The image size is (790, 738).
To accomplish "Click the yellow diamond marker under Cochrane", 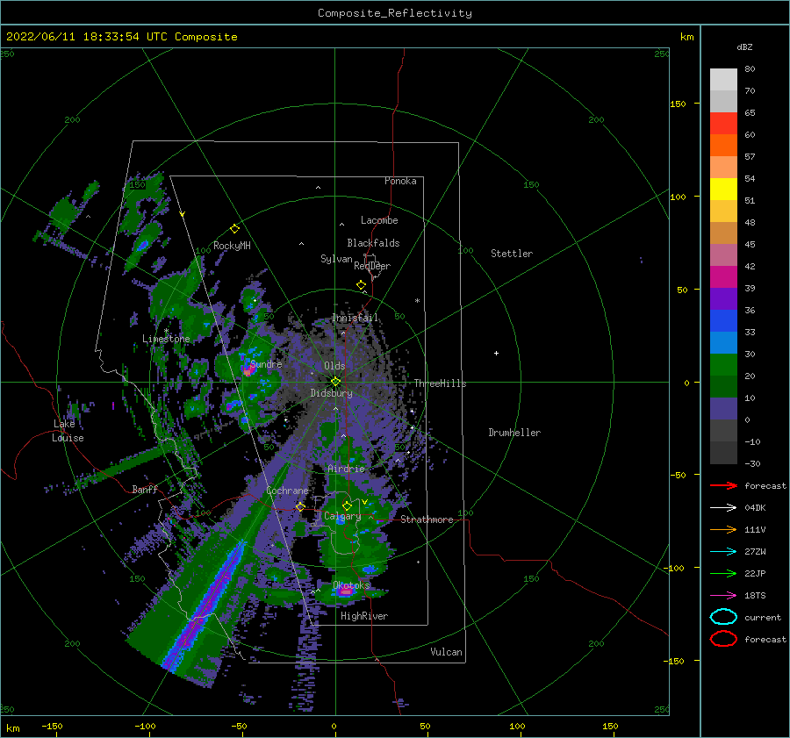I will 300,506.
